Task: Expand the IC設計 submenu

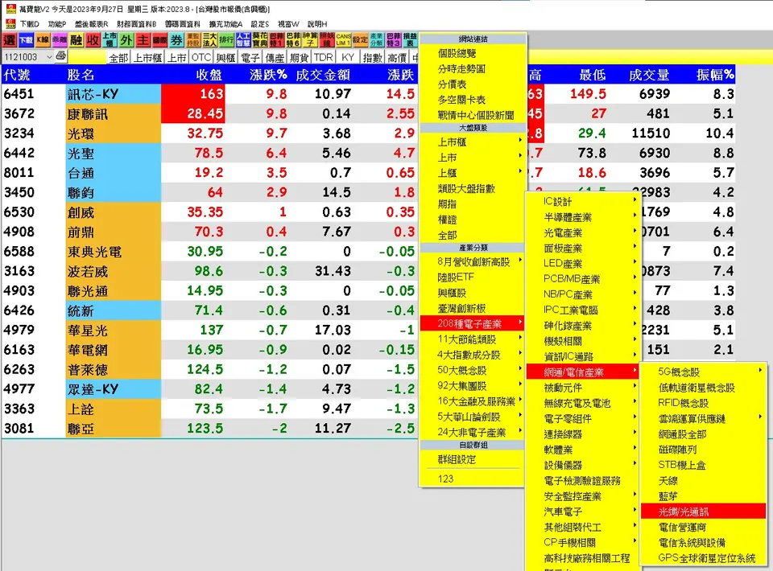Action: pos(583,201)
